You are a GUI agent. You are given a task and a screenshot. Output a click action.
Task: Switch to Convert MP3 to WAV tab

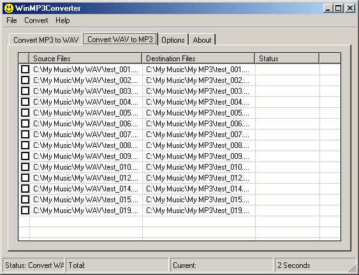click(46, 40)
